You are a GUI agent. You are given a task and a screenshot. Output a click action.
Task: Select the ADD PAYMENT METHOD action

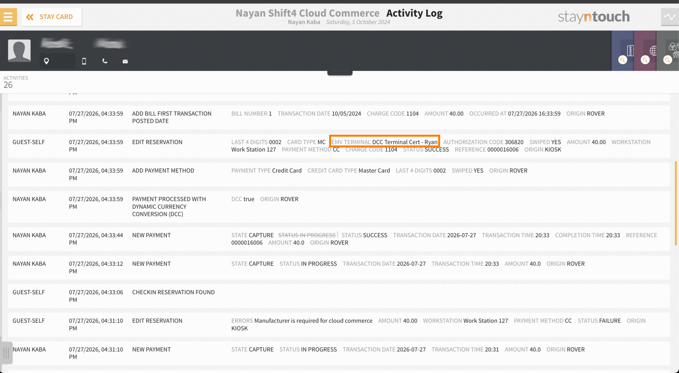click(x=163, y=171)
